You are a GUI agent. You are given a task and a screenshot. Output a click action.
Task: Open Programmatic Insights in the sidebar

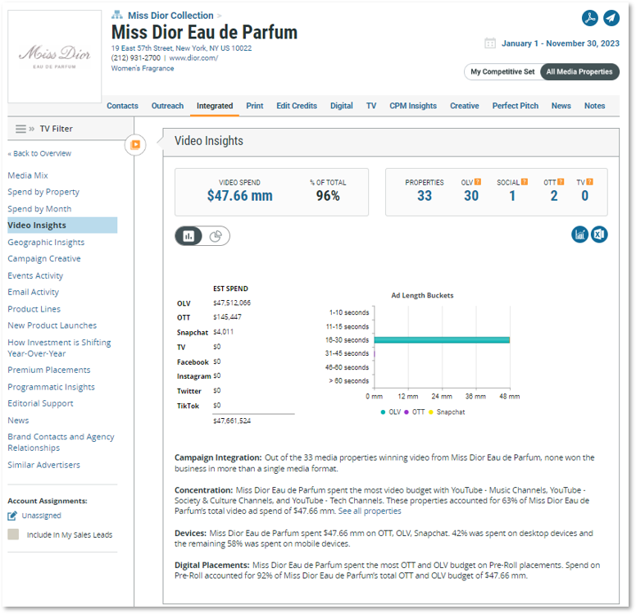(51, 387)
